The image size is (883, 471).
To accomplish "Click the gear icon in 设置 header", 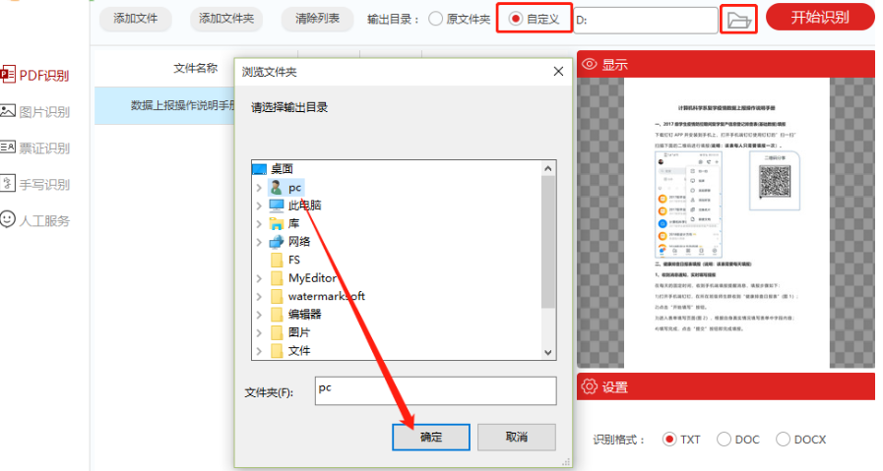I will [589, 386].
